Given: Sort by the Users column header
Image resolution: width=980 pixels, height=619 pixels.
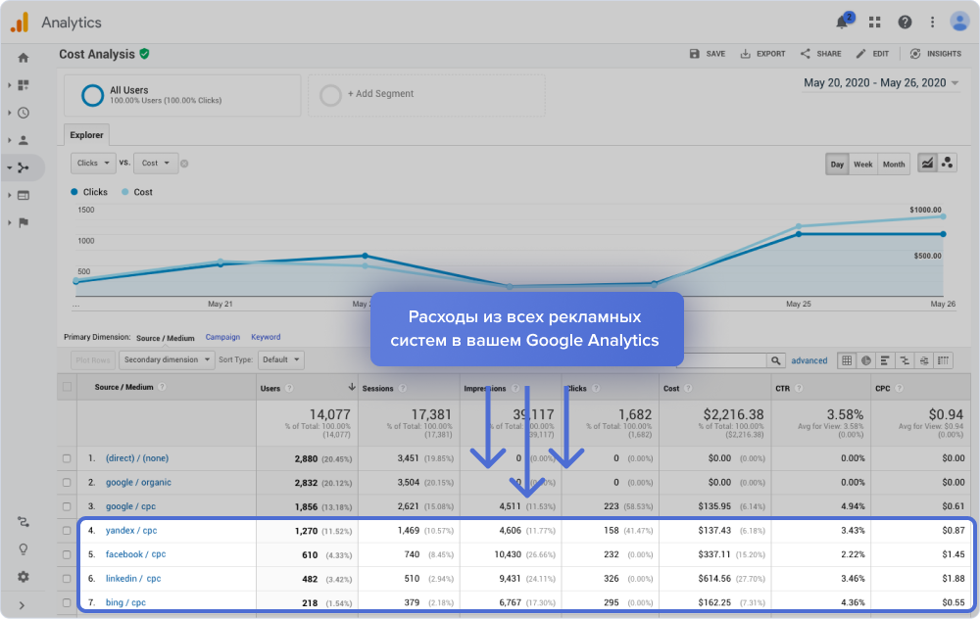Looking at the screenshot, I should (x=270, y=389).
